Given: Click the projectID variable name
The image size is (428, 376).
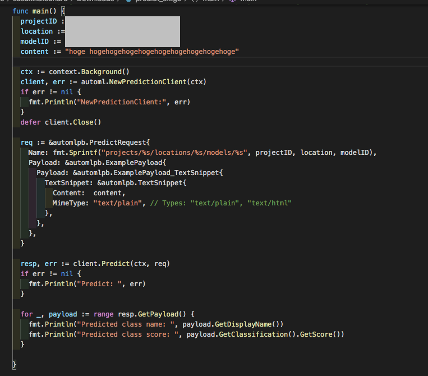Looking at the screenshot, I should tap(39, 21).
